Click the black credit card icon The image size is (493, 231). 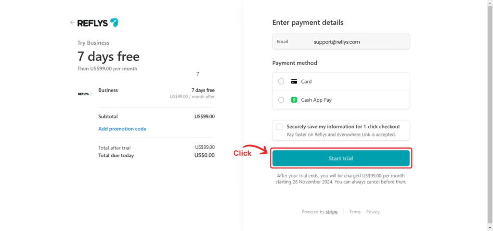(294, 82)
